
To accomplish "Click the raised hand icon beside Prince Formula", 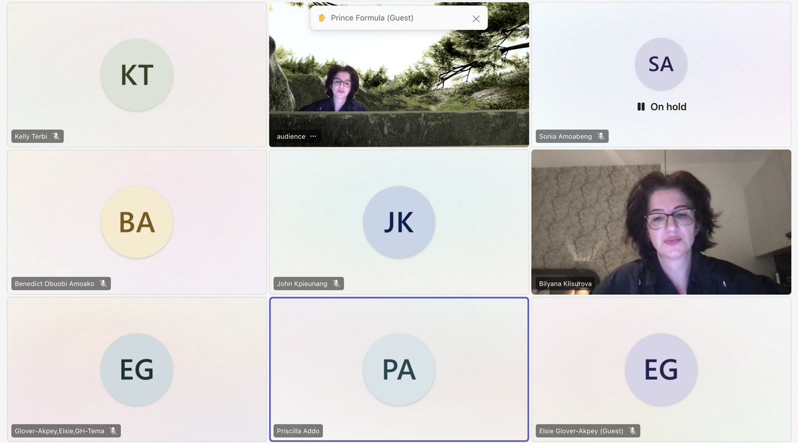I will [322, 18].
